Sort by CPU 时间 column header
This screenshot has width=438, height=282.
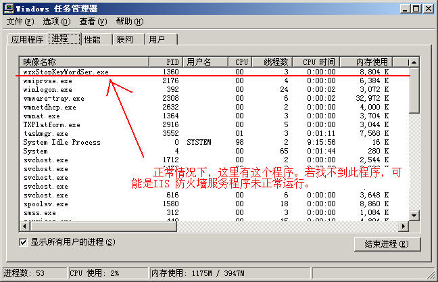point(316,62)
